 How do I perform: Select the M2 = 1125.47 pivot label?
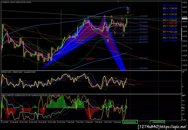[170, 26]
